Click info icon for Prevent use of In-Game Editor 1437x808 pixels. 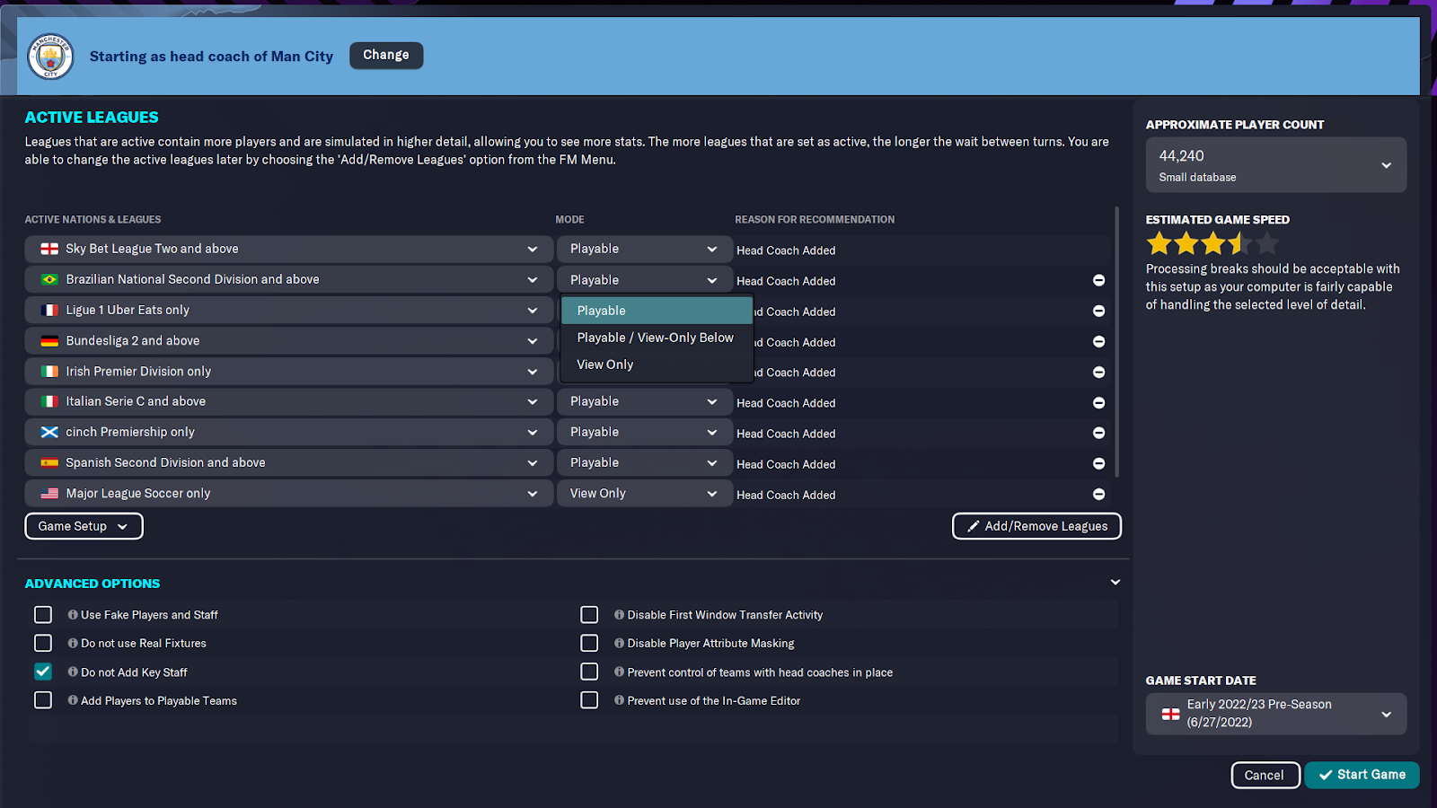(x=619, y=701)
